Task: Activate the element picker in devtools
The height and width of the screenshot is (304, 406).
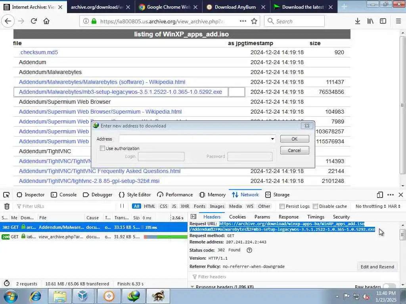Action: pos(6,195)
